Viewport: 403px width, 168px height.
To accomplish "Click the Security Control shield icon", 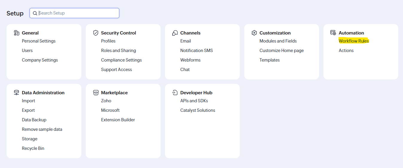I will point(96,33).
